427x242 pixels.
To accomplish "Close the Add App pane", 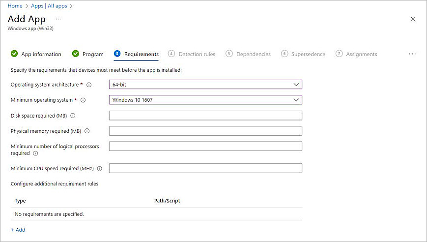I will point(413,19).
